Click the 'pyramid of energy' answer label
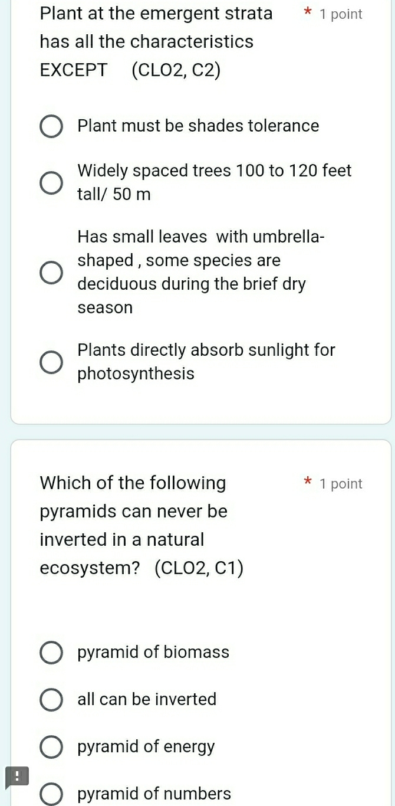This screenshot has height=806, width=395. point(146,747)
